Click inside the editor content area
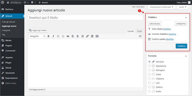Screen dimensions: 192x96 (x=85, y=63)
